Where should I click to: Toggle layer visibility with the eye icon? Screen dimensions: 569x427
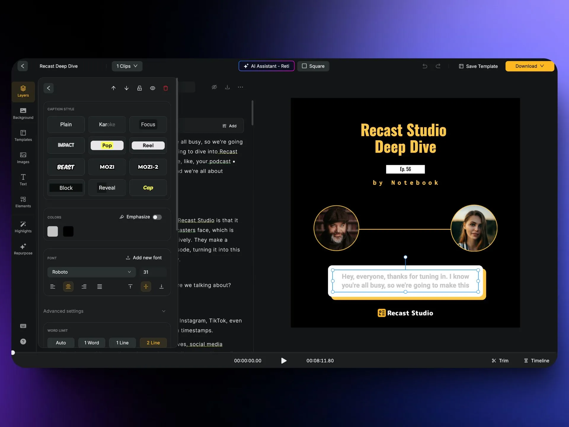(153, 88)
